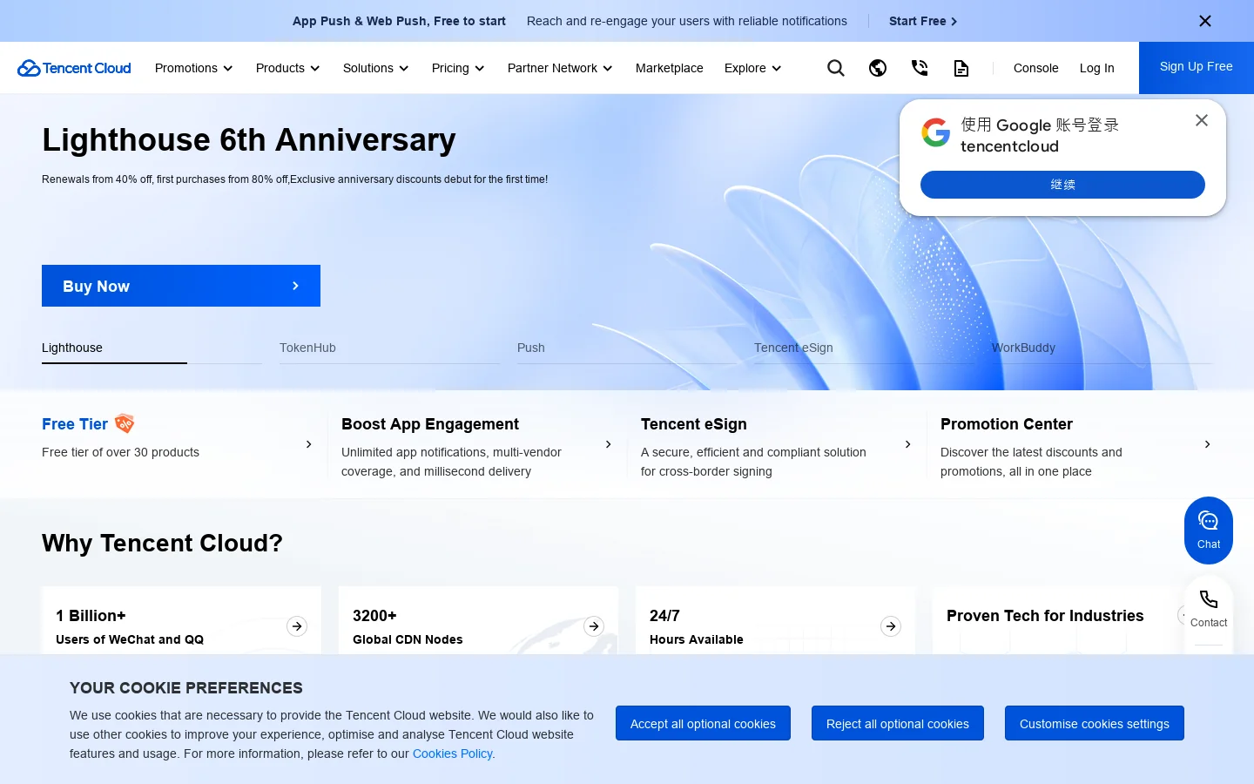
Task: Open the Marketplace menu item
Action: pyautogui.click(x=669, y=68)
